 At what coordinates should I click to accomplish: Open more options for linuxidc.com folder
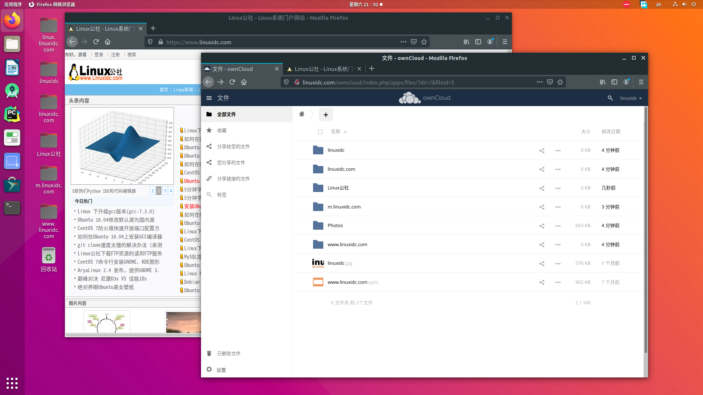558,169
